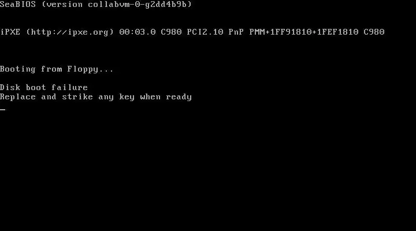The height and width of the screenshot is (231, 416).
Task: Click the SeaBIOS version text line
Action: [96, 4]
